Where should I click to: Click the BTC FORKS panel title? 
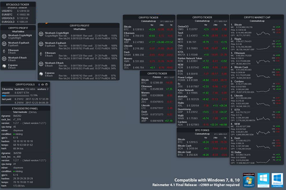202,130
